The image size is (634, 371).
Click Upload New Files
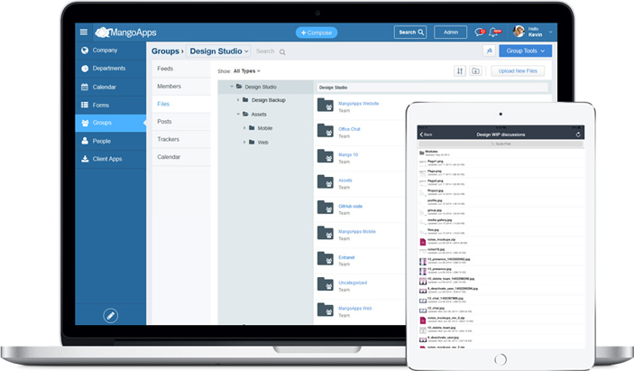[518, 71]
